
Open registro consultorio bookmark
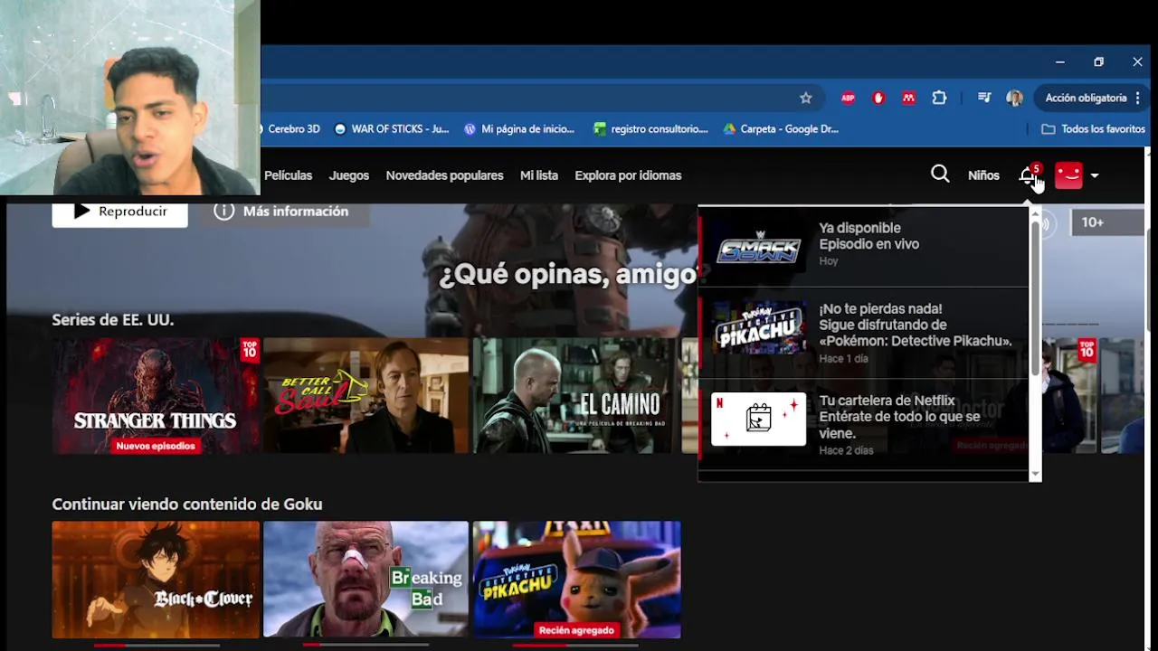[x=650, y=129]
